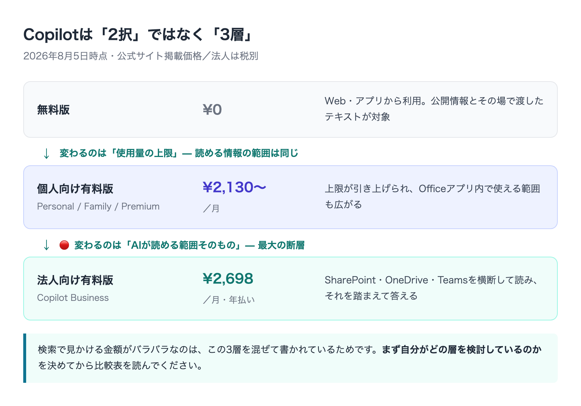The width and height of the screenshot is (581, 406).
Task: Click the subtitle "2026年8月5日時点・公式サイト掲載価格／法人は税別"
Action: click(x=141, y=56)
